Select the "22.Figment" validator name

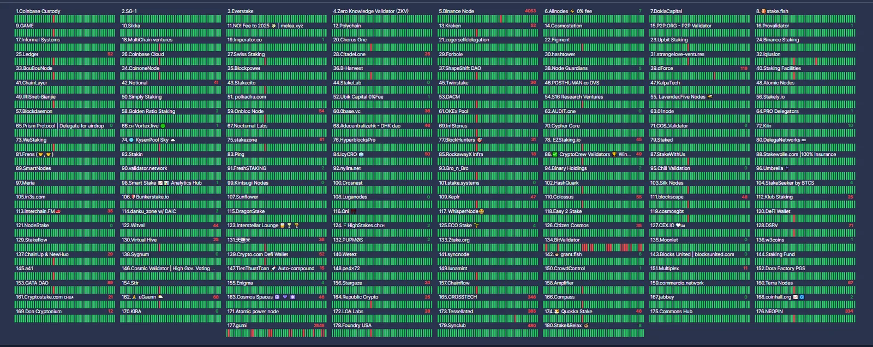tap(557, 40)
